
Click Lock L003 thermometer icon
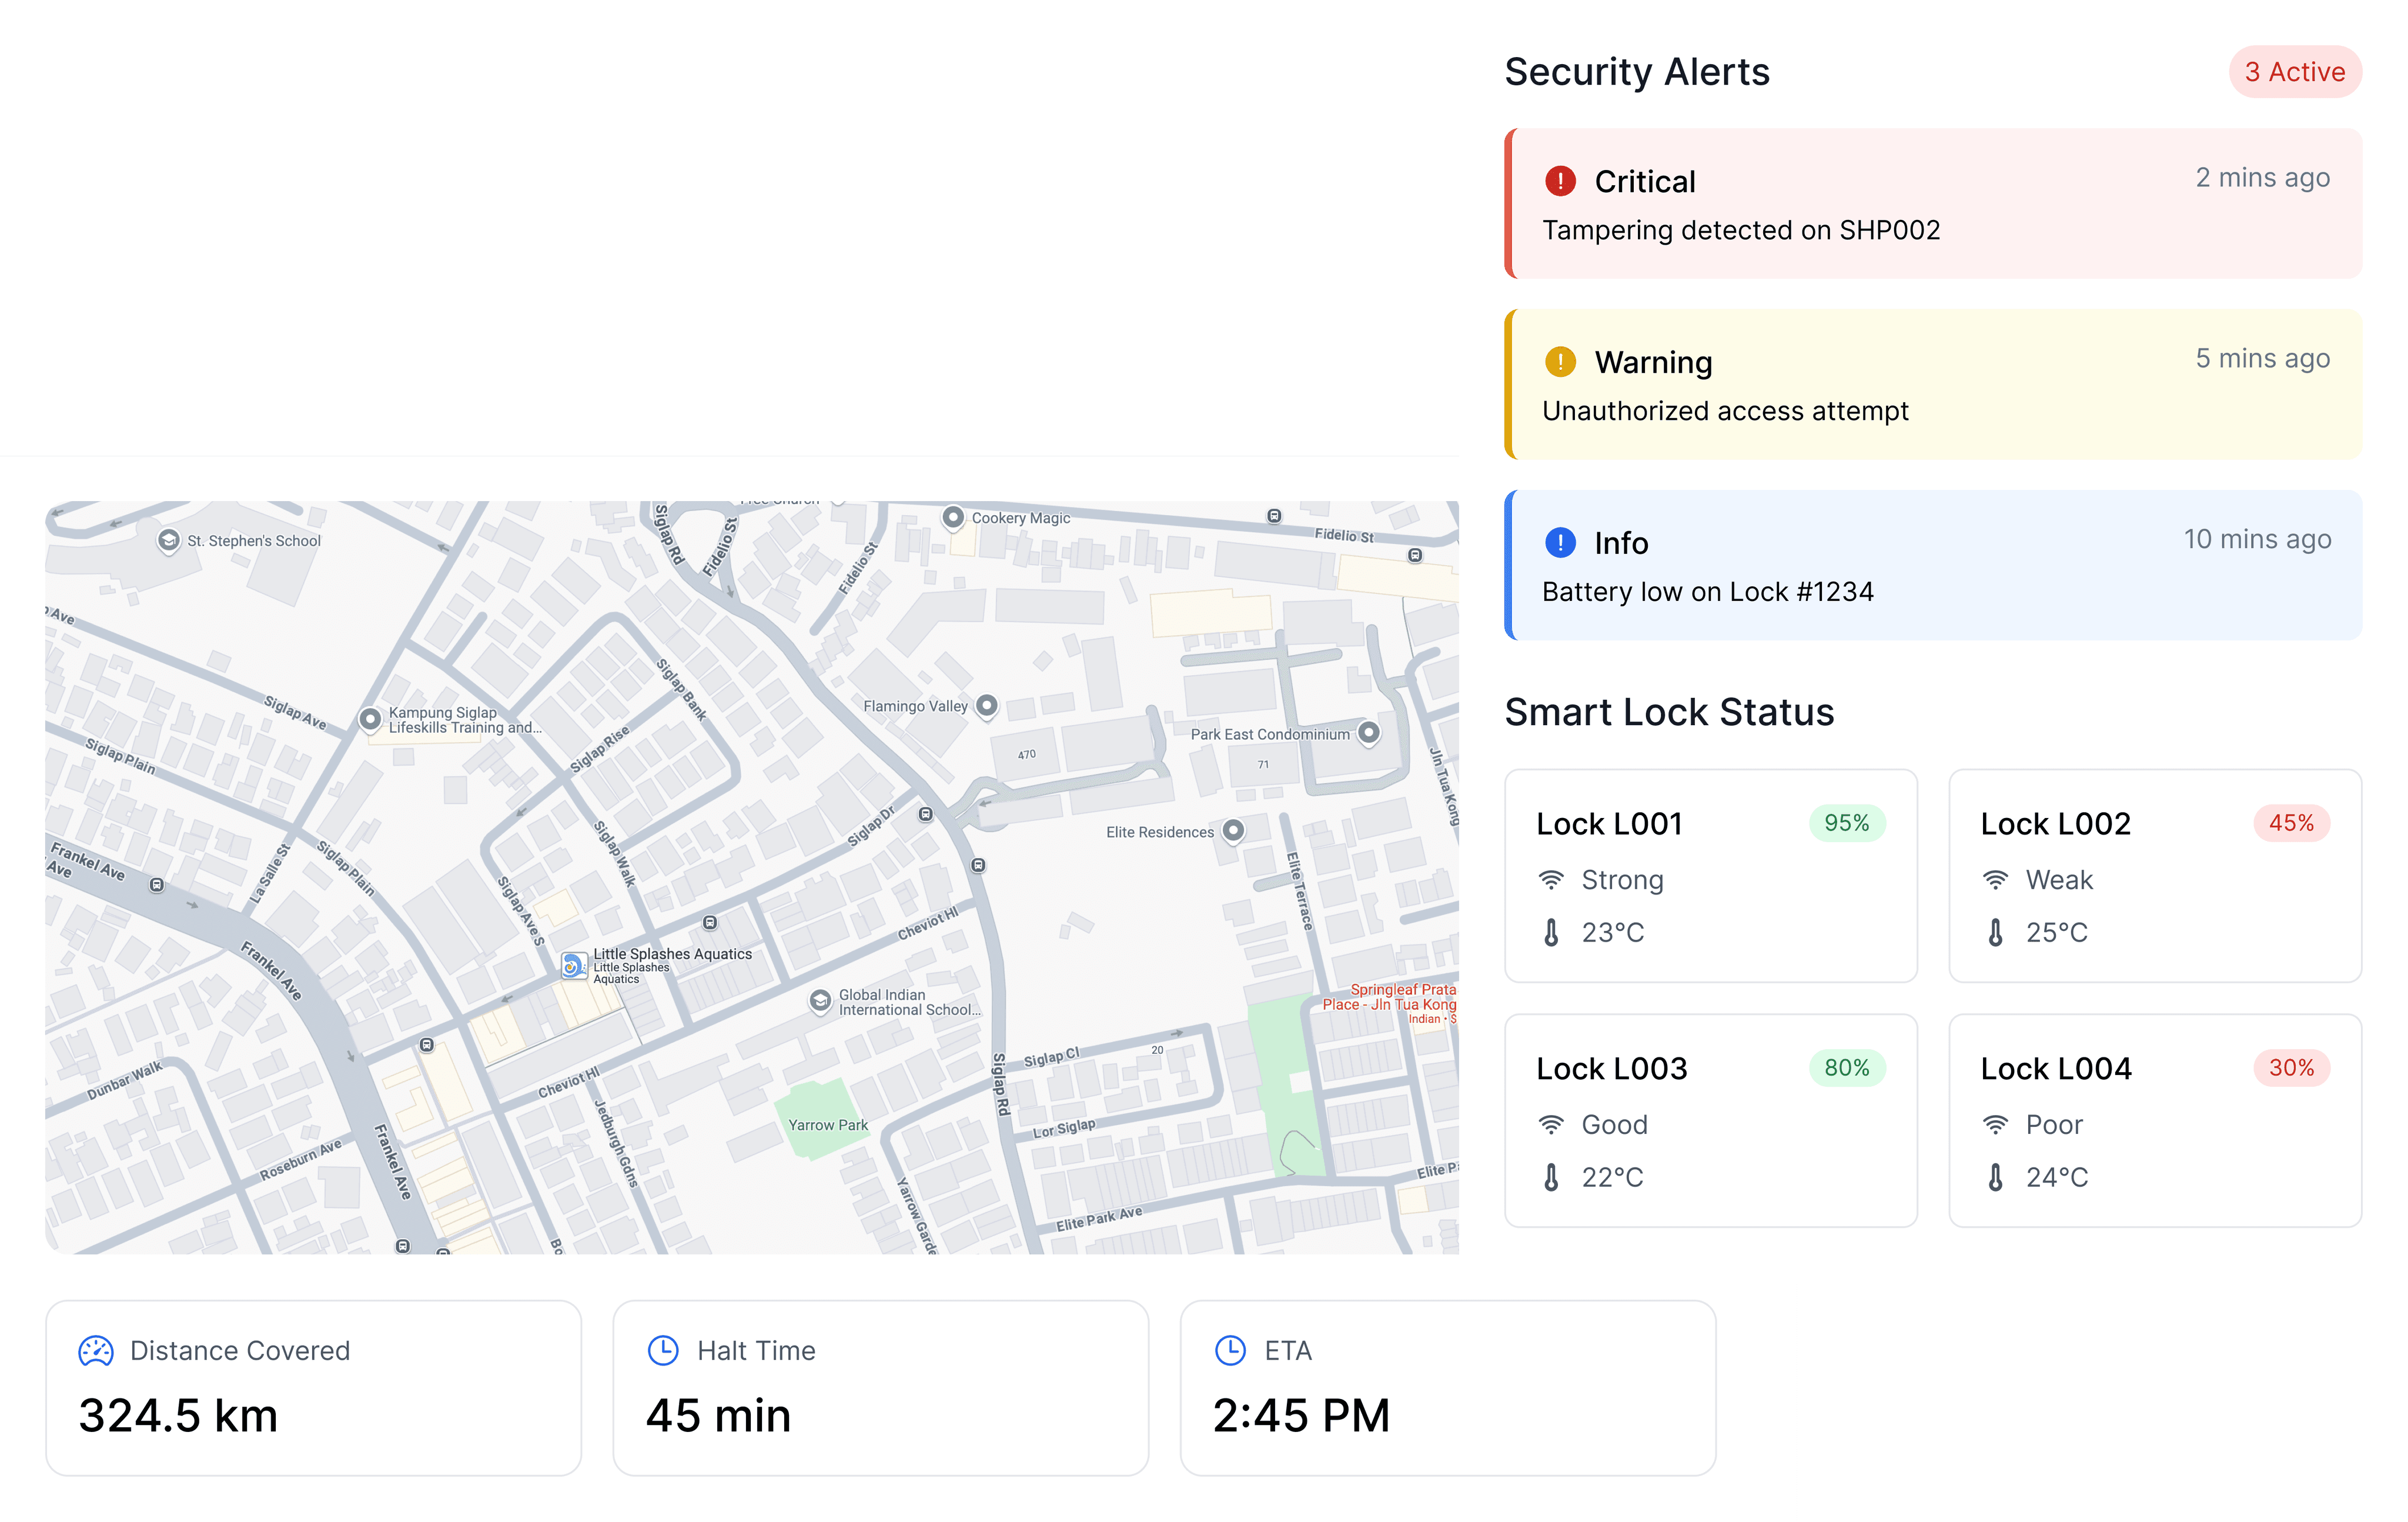coord(1551,1177)
